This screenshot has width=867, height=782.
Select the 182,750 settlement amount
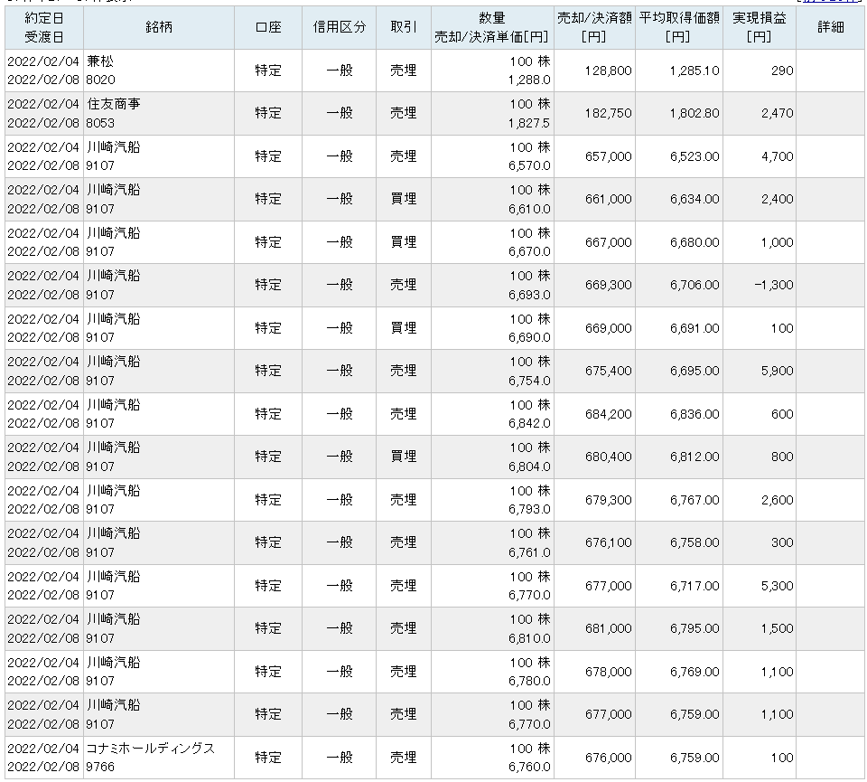[x=608, y=113]
